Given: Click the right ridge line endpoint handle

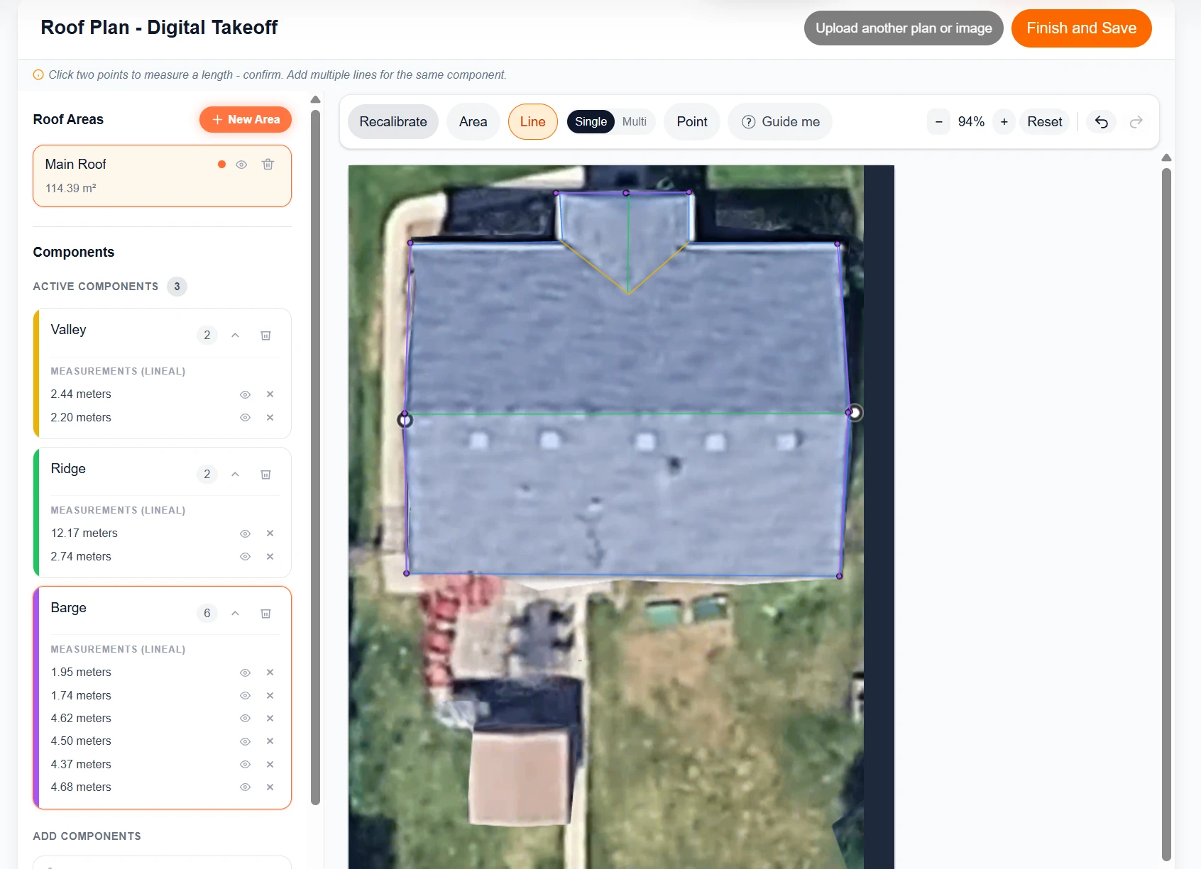Looking at the screenshot, I should [855, 412].
